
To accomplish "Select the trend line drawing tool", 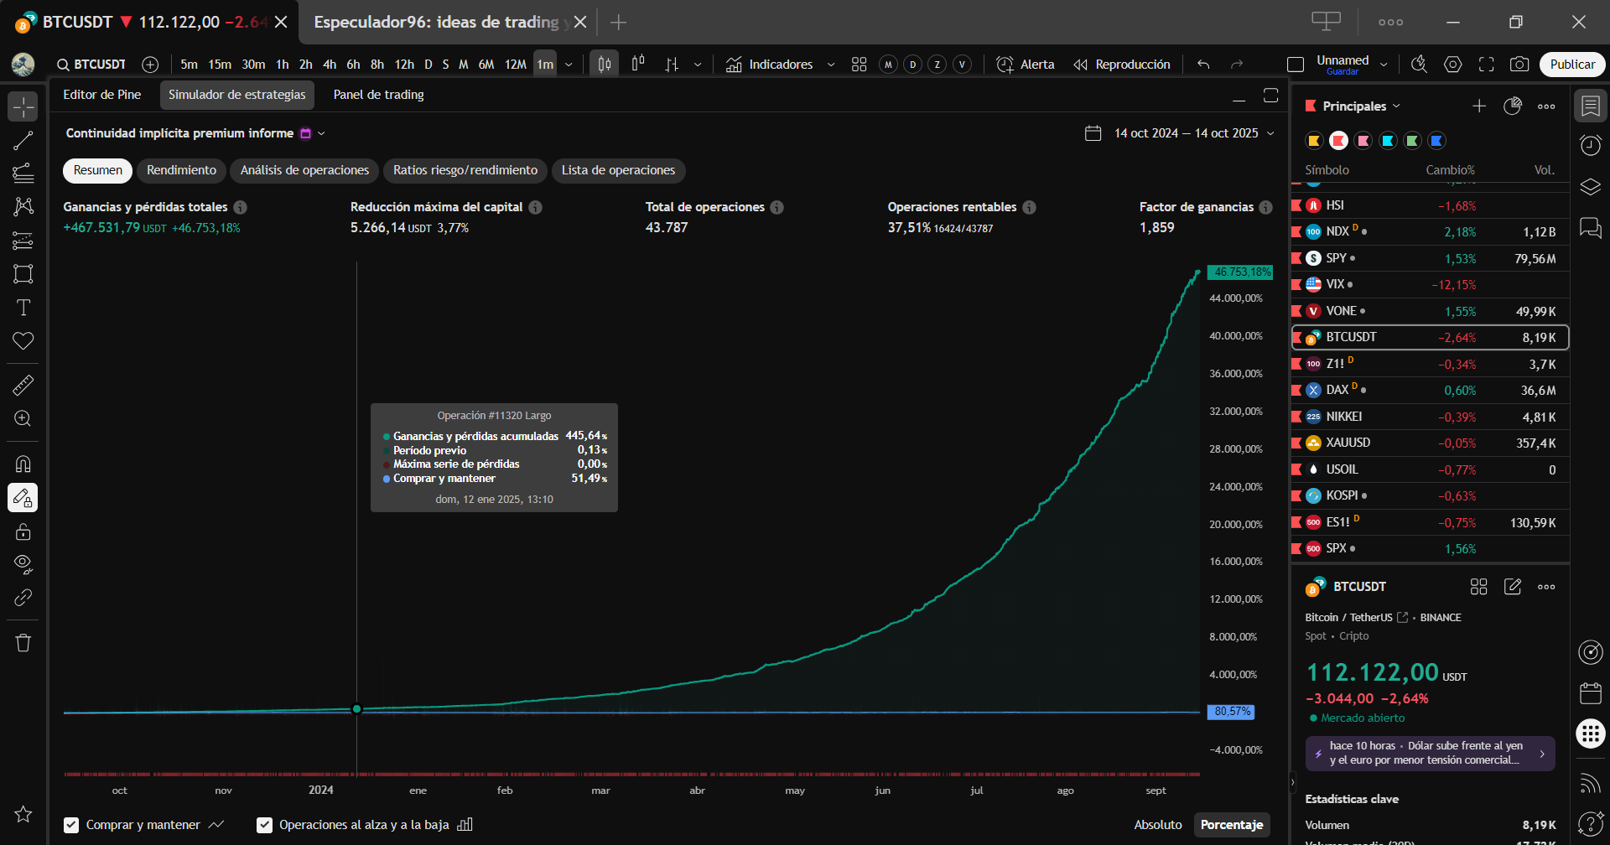I will pos(23,141).
